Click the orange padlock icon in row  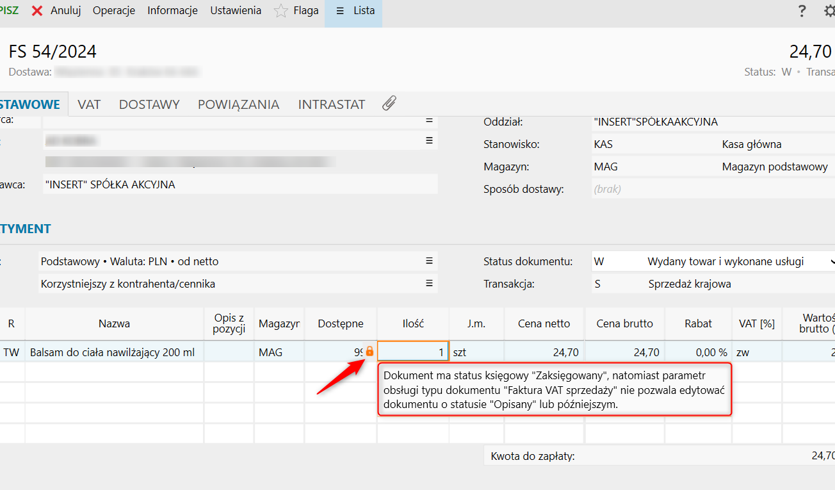[369, 352]
